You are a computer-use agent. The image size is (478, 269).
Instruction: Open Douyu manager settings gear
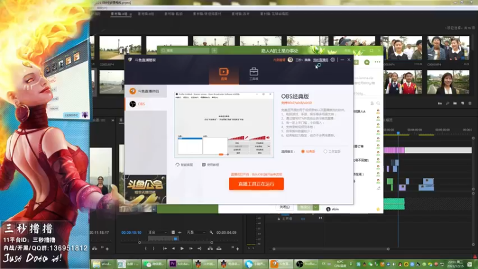tap(333, 60)
